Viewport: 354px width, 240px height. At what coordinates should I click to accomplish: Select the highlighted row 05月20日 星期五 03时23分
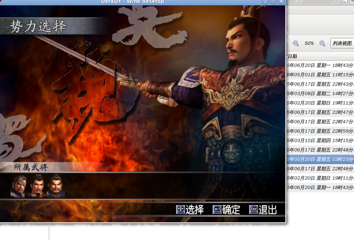pos(320,159)
